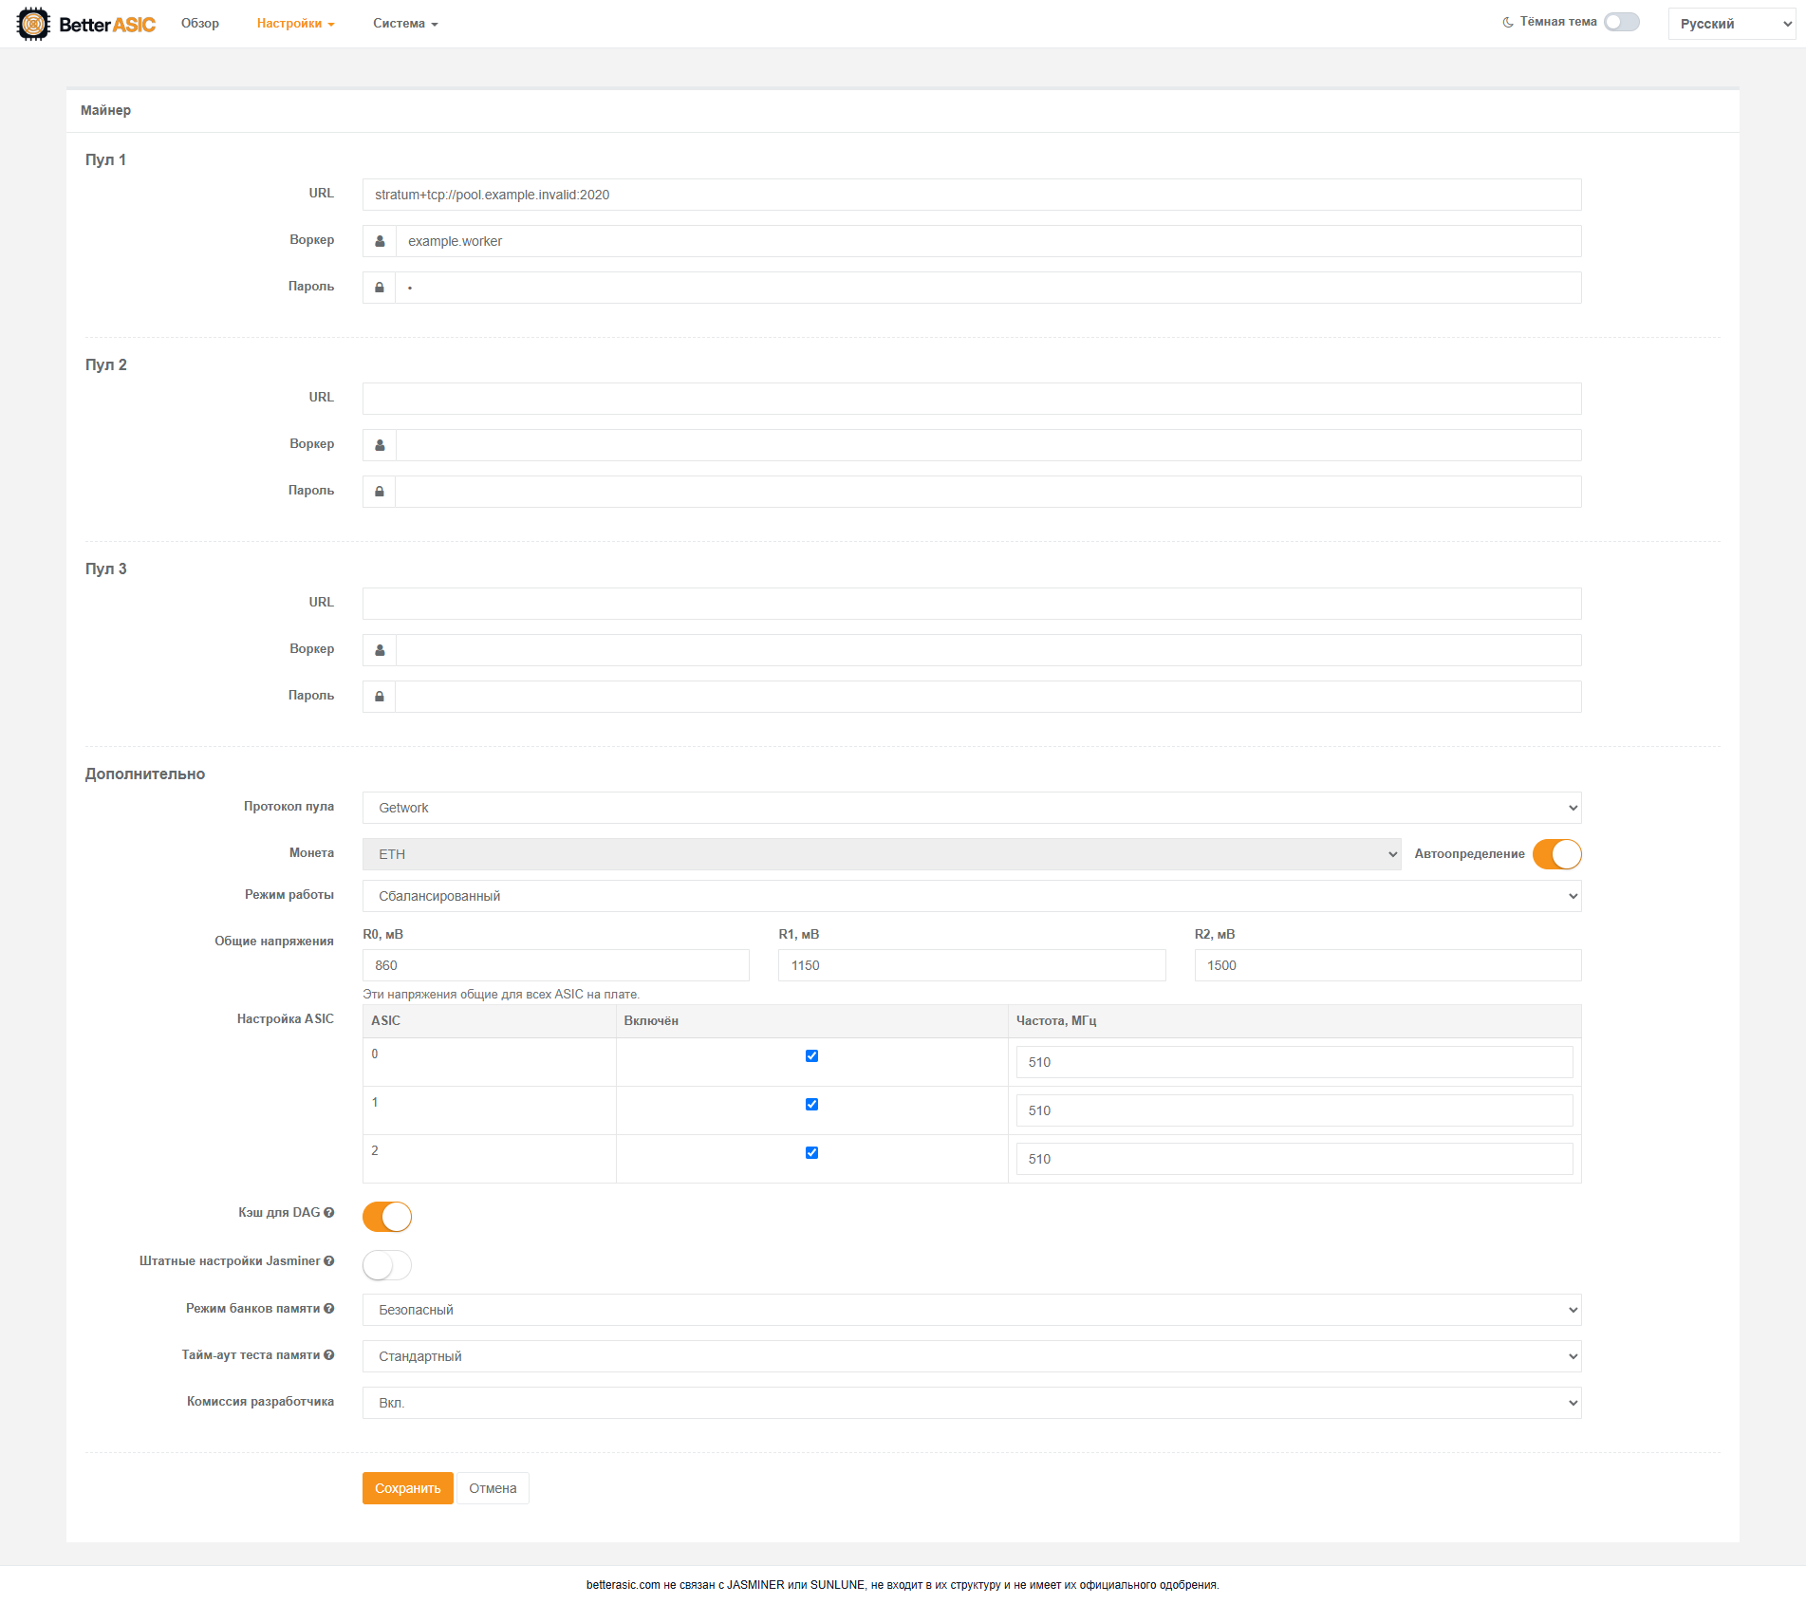Screen dimensions: 1806x1604
Task: Click the user icon beside Pool 1 worker
Action: point(380,241)
